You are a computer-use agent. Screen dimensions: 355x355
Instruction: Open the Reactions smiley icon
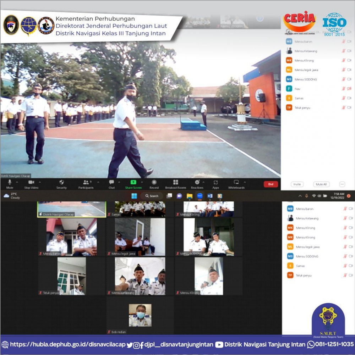pyautogui.click(x=197, y=182)
